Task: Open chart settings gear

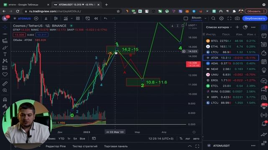Action: pos(222,18)
